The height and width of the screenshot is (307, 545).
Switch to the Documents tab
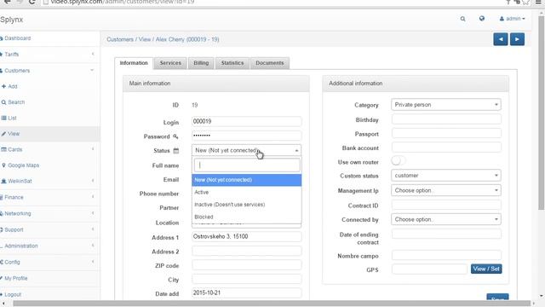[x=270, y=63]
